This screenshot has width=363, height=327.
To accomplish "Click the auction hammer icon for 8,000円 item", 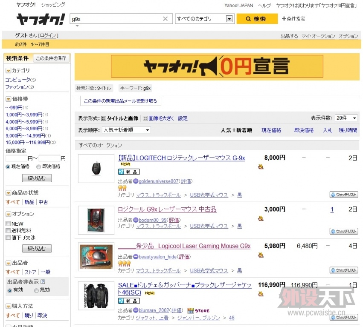I will [261, 166].
